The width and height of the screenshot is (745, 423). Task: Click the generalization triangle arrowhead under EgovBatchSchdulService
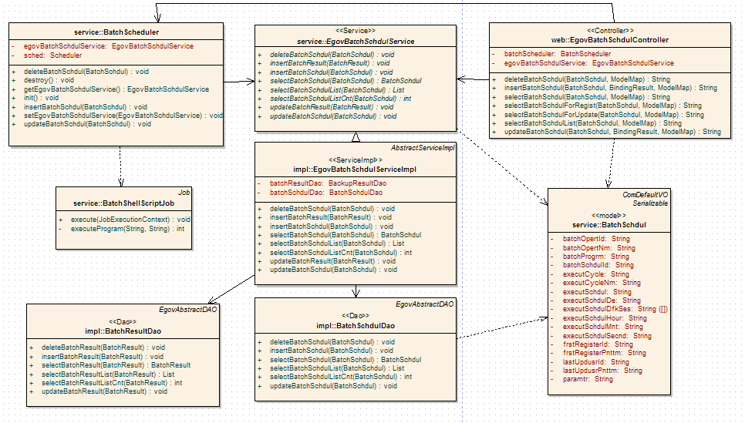356,137
